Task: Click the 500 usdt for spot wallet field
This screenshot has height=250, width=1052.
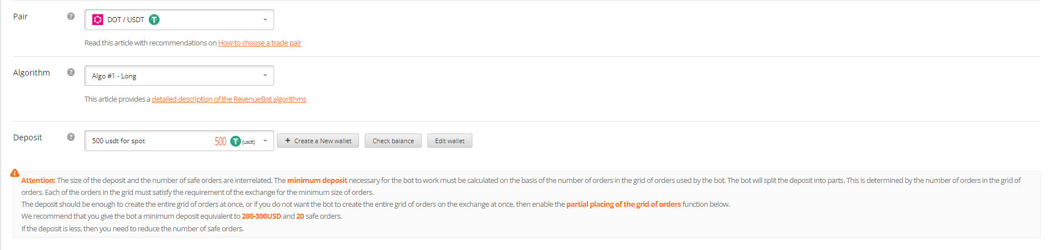Action: pyautogui.click(x=179, y=141)
